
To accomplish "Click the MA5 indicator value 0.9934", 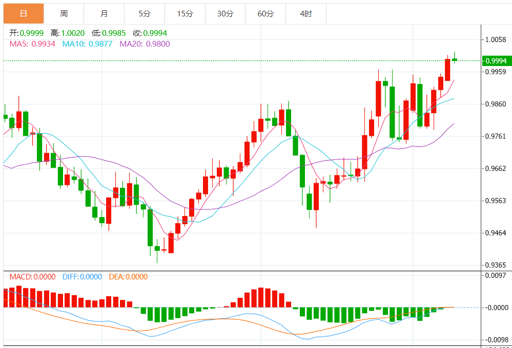I will (x=44, y=44).
